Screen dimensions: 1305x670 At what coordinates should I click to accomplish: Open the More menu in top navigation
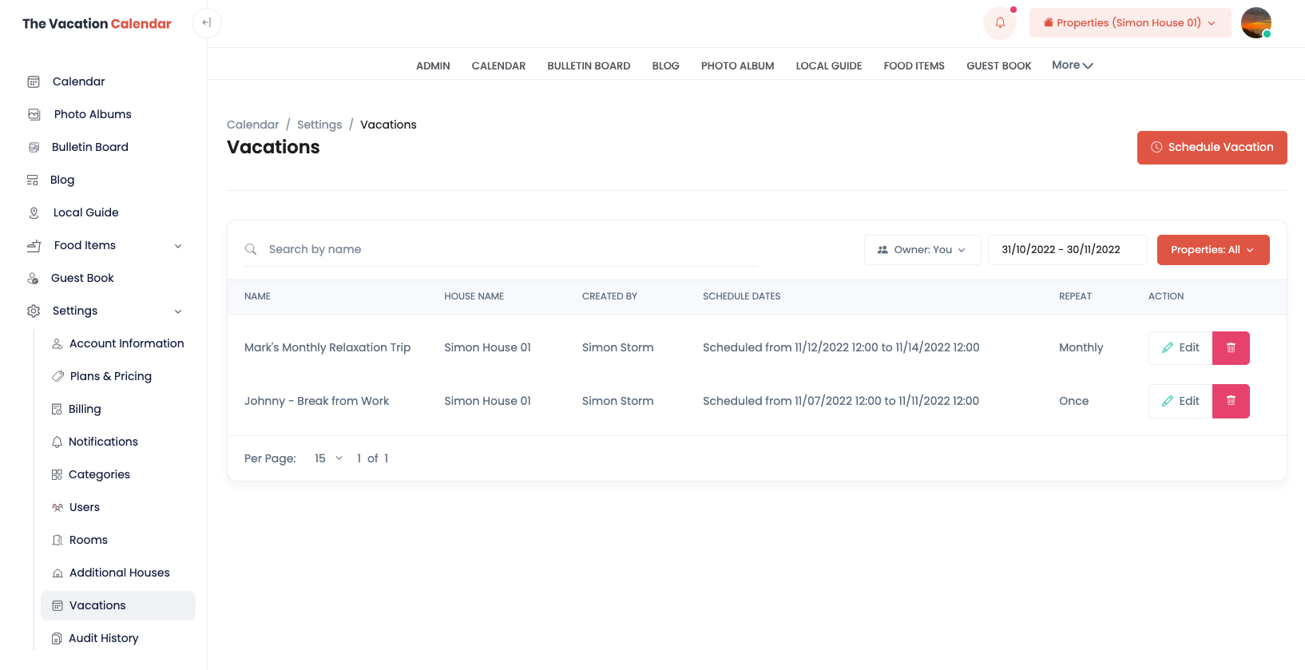(1072, 65)
